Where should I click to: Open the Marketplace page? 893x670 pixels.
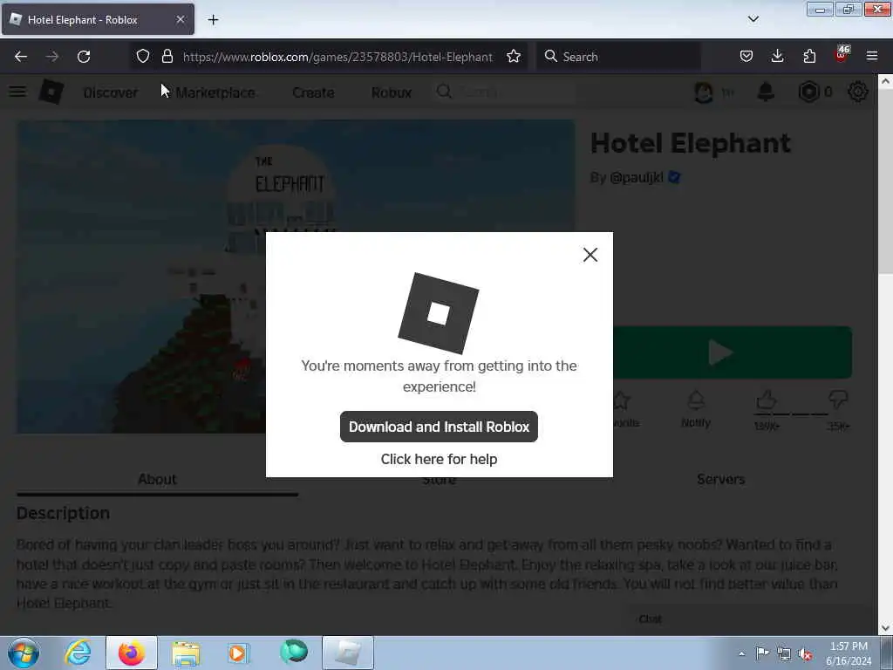(x=215, y=92)
